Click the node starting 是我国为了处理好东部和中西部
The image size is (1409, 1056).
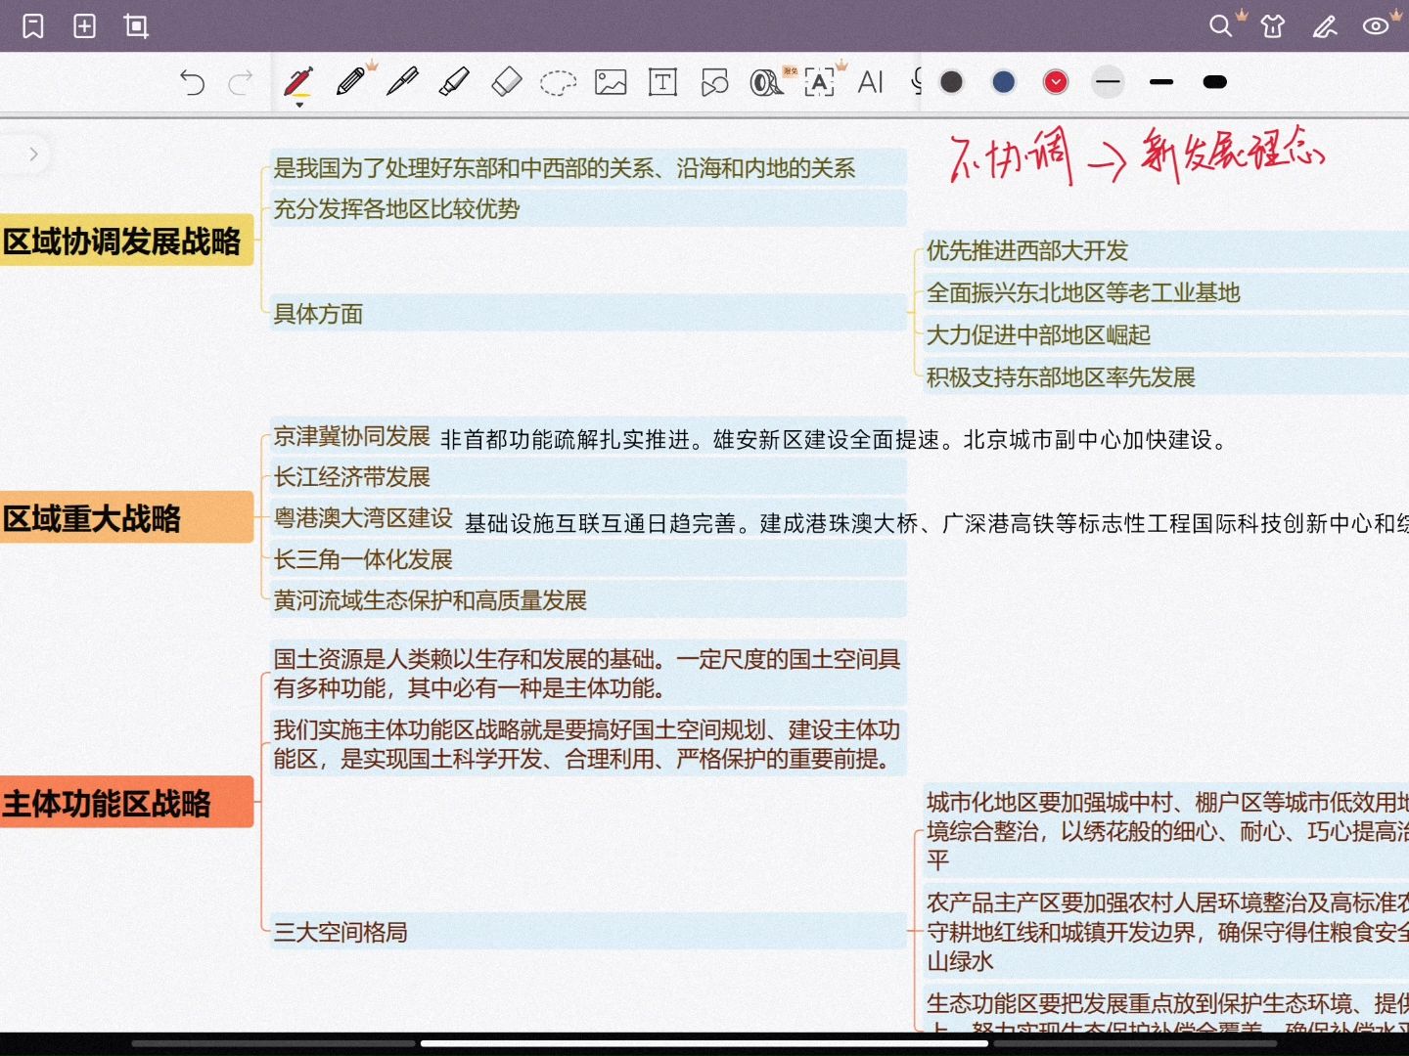coord(587,167)
